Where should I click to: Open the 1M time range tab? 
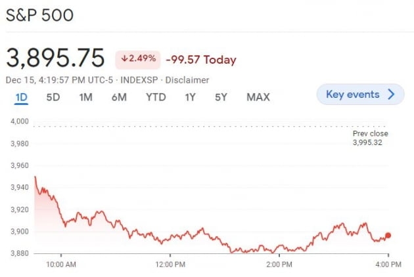click(85, 97)
